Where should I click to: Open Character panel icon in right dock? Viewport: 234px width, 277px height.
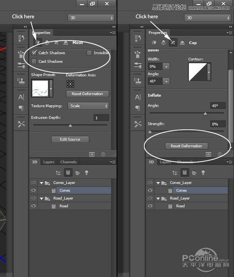138,97
